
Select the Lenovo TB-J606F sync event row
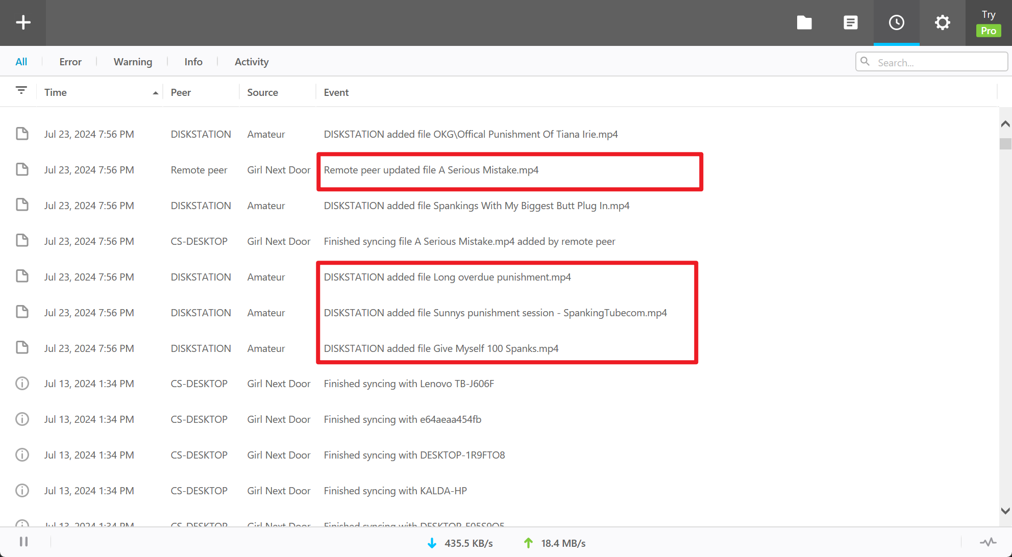coord(408,384)
